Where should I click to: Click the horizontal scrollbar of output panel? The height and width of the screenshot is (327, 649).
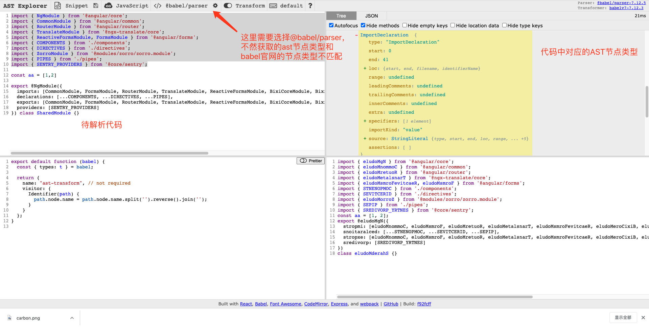[x=435, y=297]
